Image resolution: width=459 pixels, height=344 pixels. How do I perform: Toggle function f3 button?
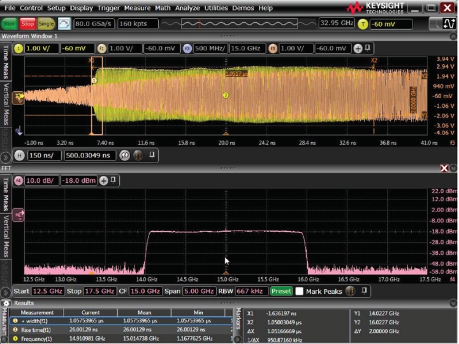(x=187, y=48)
